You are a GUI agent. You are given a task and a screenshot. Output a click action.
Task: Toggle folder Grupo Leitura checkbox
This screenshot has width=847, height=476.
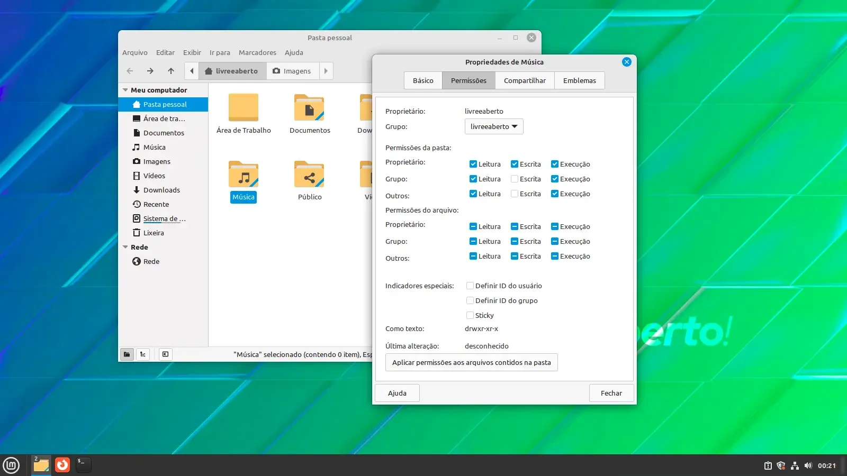click(473, 179)
